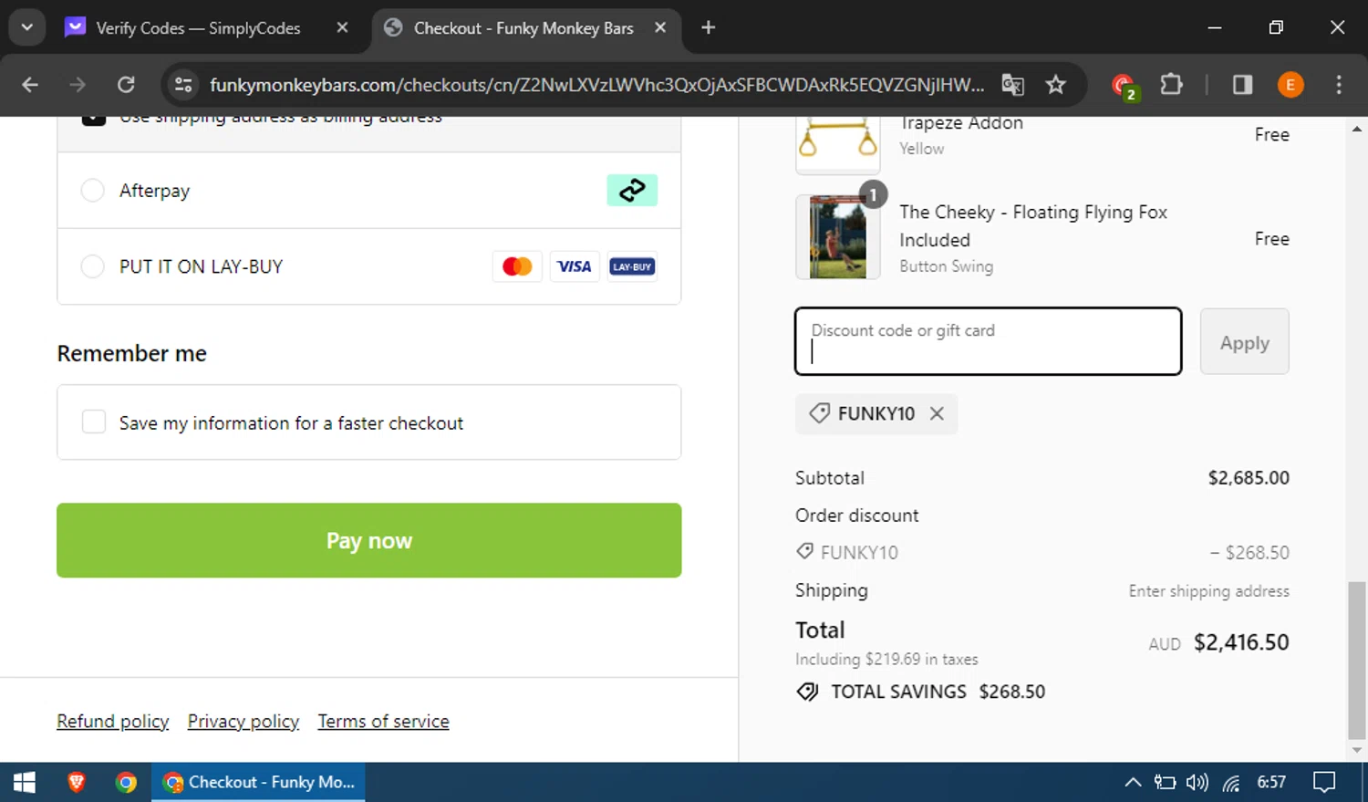View site information icon in address bar
This screenshot has width=1368, height=802.
[183, 85]
